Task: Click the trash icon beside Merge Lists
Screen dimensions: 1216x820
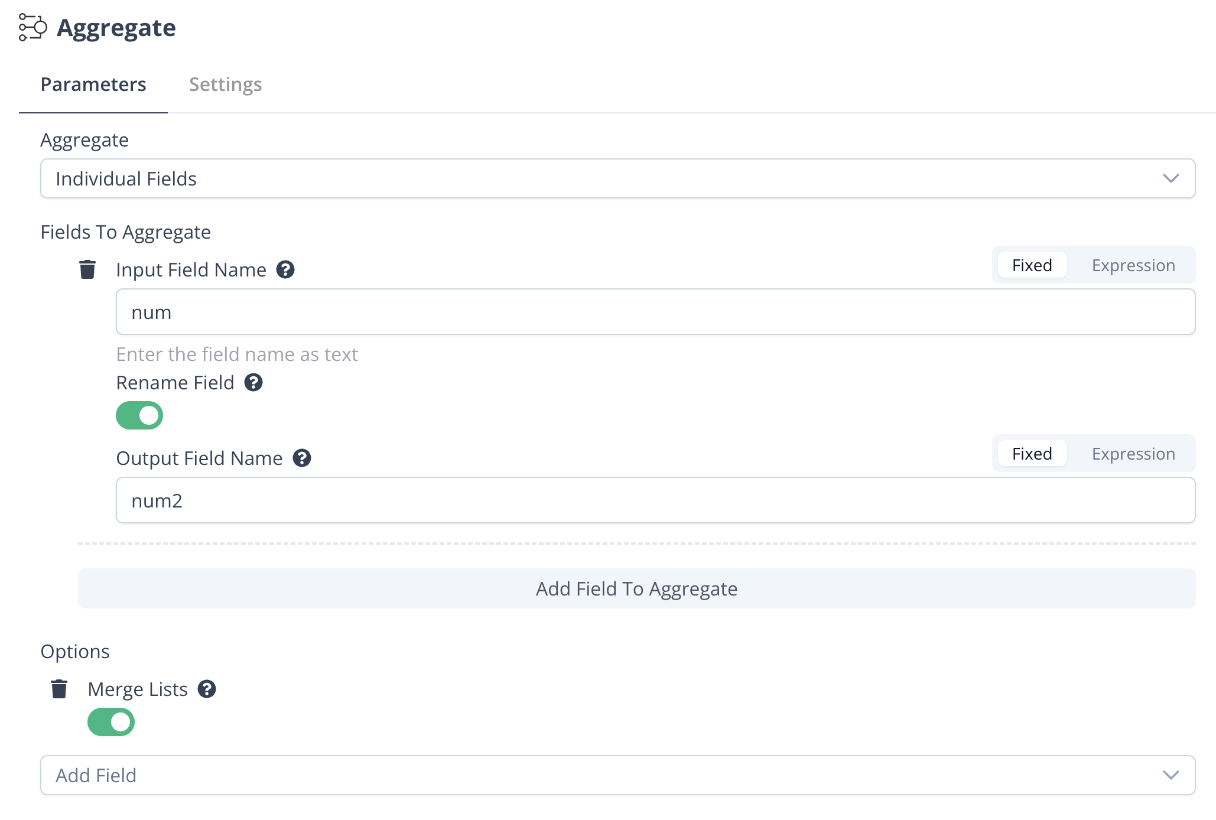Action: [x=59, y=689]
